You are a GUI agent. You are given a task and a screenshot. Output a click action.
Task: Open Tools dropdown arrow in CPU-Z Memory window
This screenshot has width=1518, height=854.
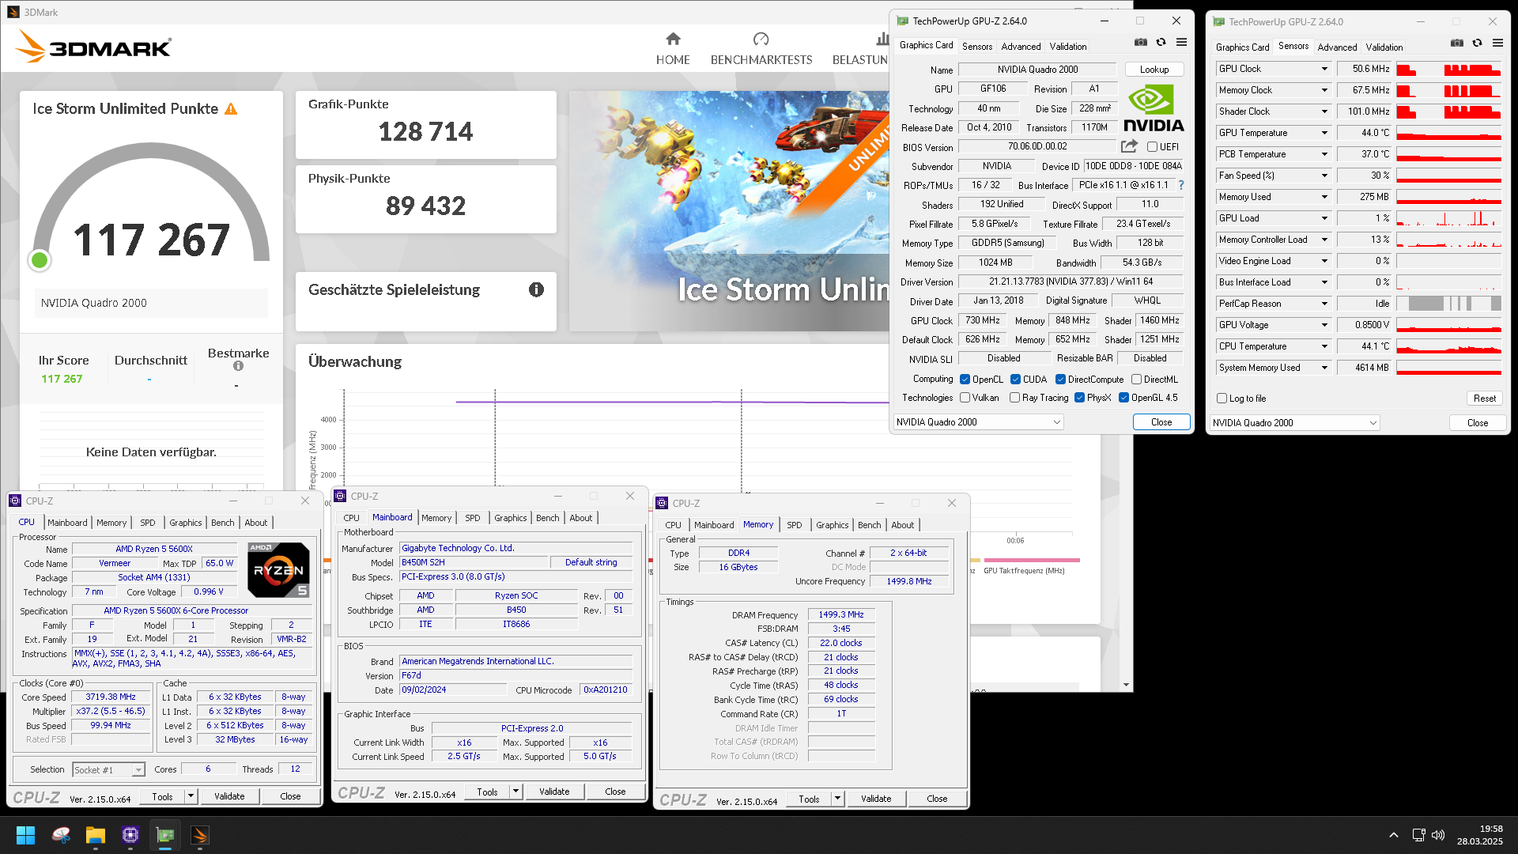coord(837,799)
